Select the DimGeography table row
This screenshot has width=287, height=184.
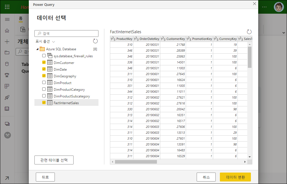[x=67, y=76]
